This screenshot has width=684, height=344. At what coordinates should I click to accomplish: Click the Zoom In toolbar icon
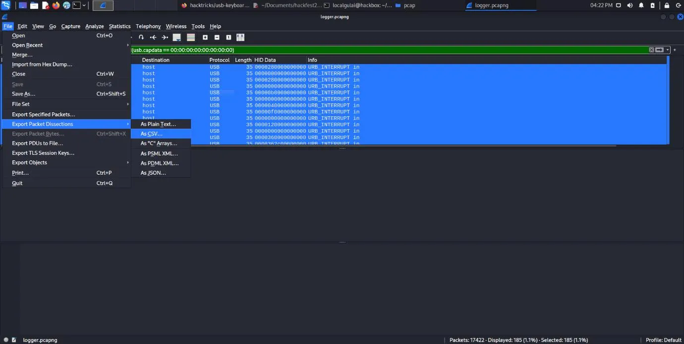pos(205,38)
